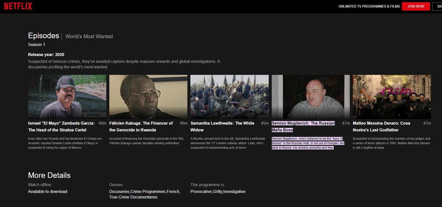This screenshot has height=207, width=442.
Task: Click description 'Suspected of orchestrating the murders'
Action: coord(391,143)
